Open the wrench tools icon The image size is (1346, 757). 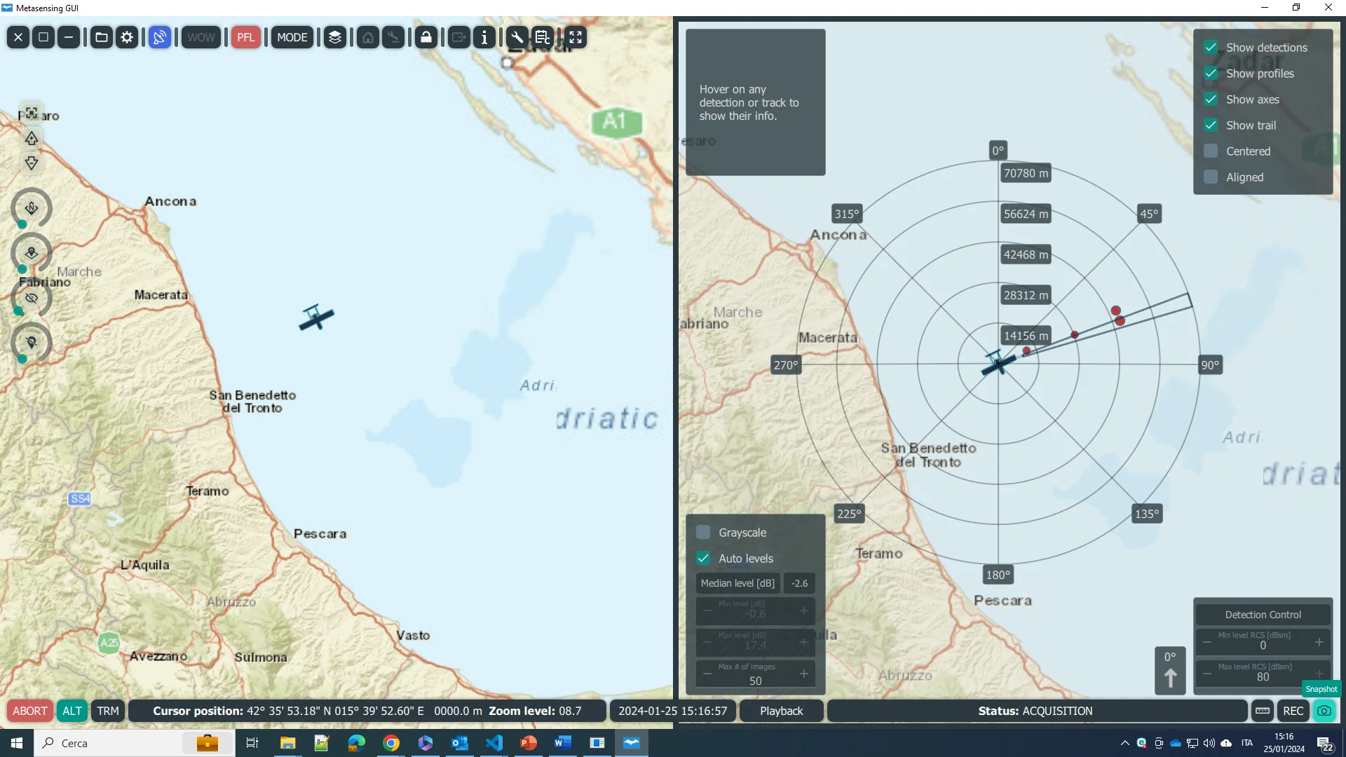click(x=517, y=37)
